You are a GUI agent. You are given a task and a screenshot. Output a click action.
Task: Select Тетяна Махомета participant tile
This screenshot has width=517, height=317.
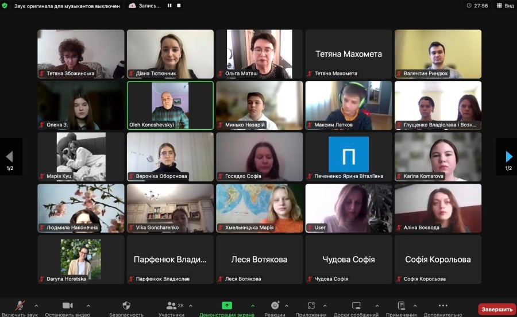(x=349, y=54)
